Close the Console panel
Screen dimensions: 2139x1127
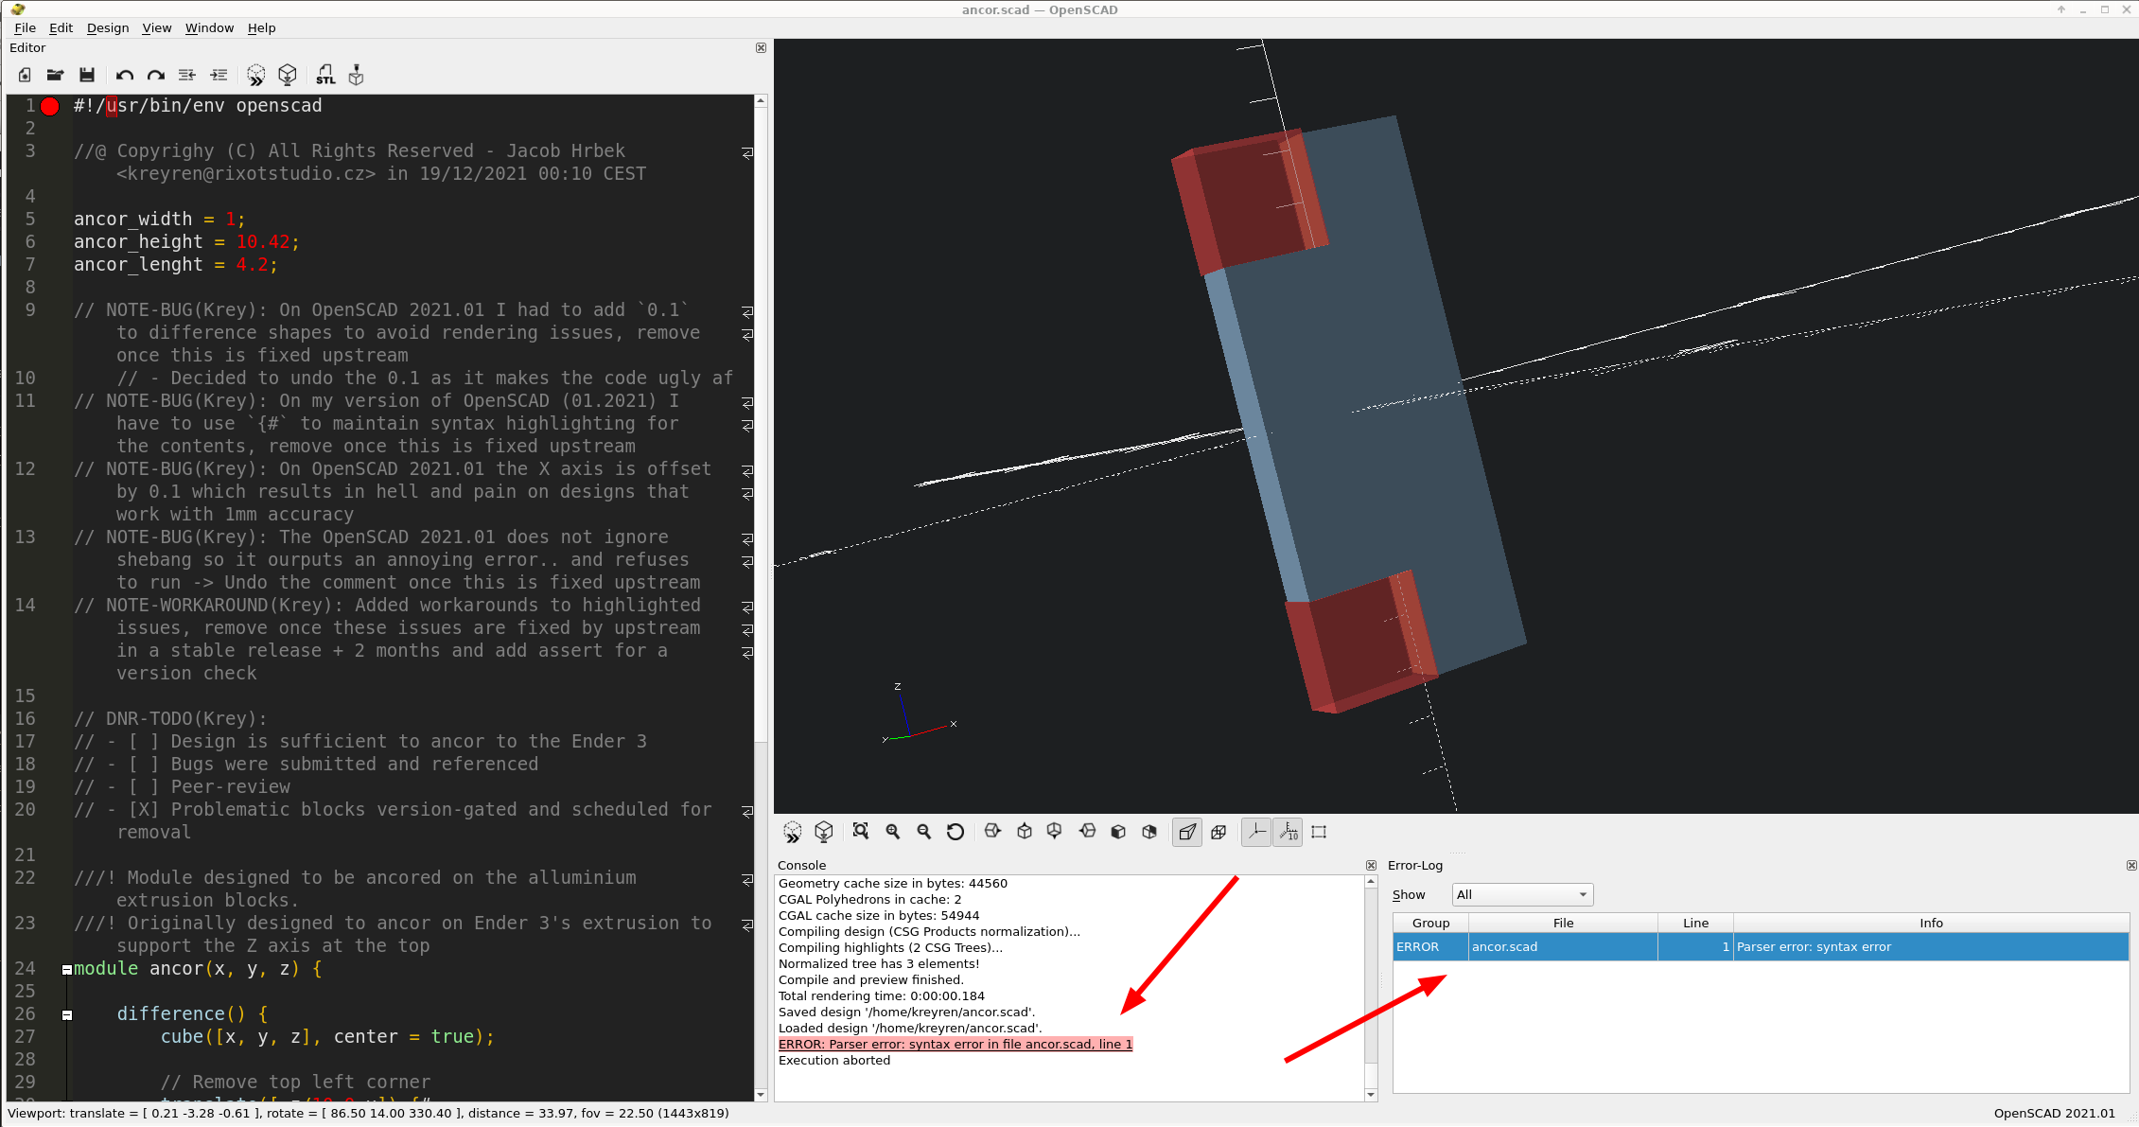[1370, 864]
